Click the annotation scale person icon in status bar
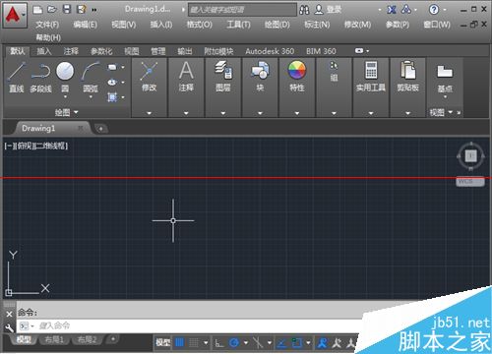 tap(323, 343)
